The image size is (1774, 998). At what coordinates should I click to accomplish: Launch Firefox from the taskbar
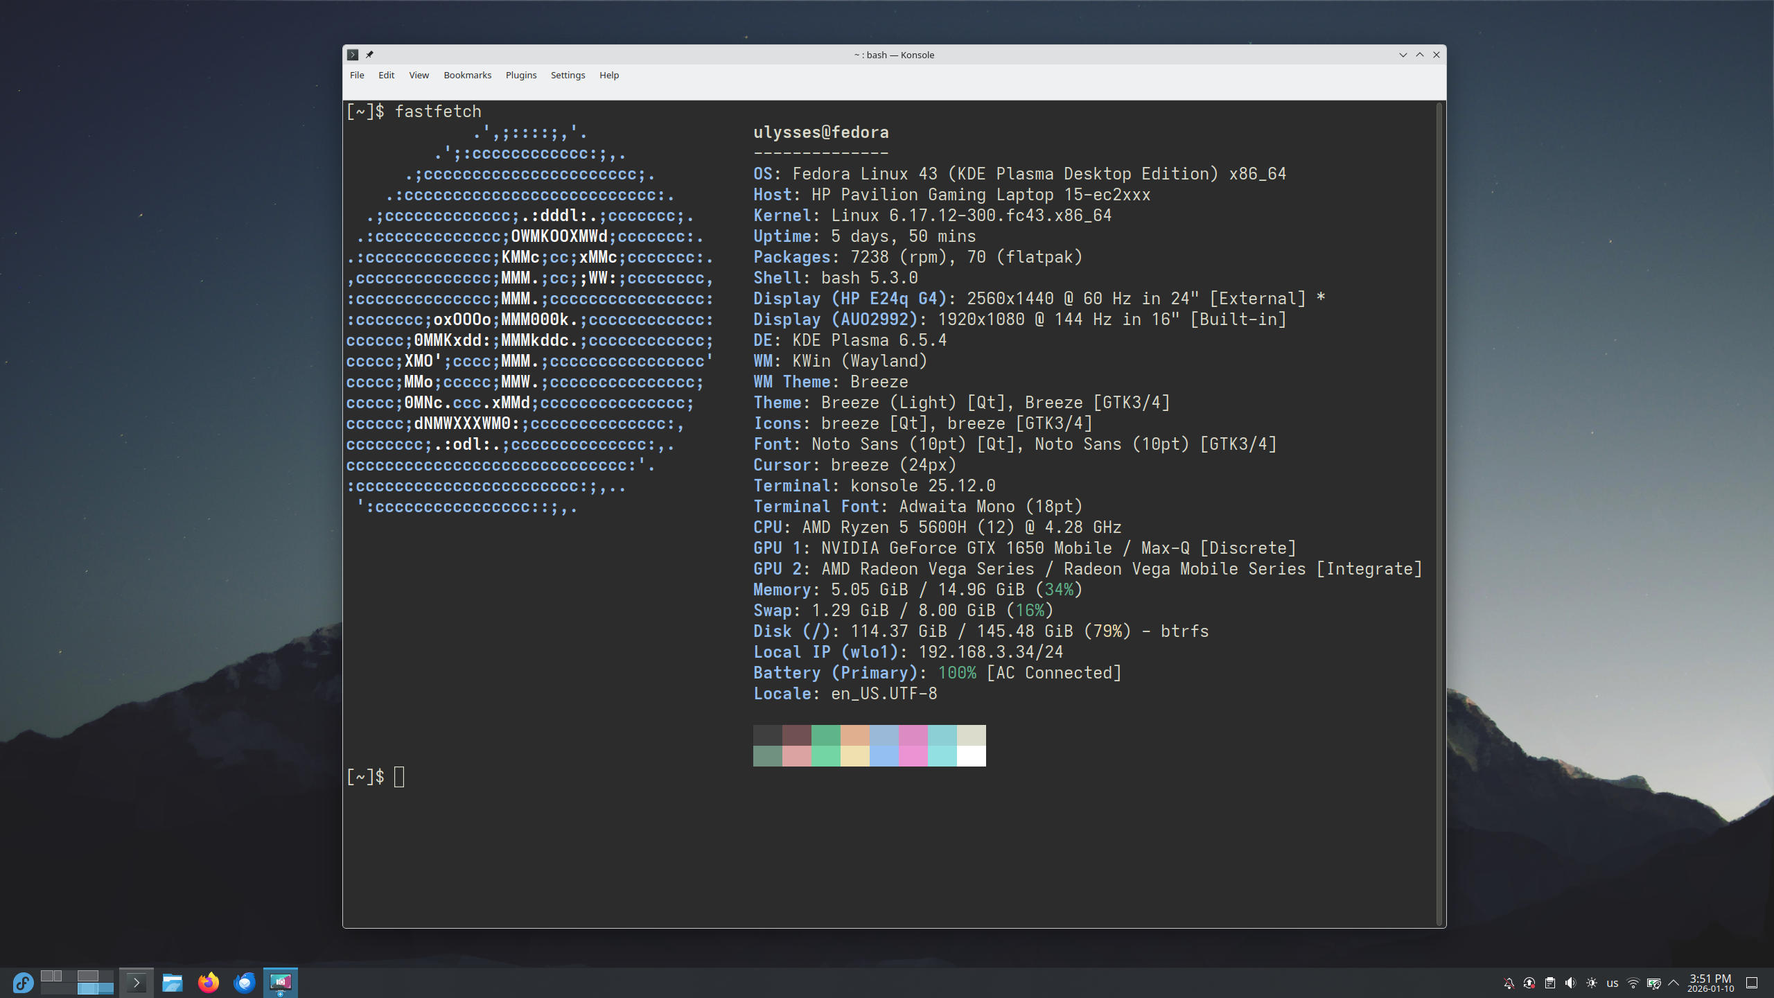[x=208, y=982]
